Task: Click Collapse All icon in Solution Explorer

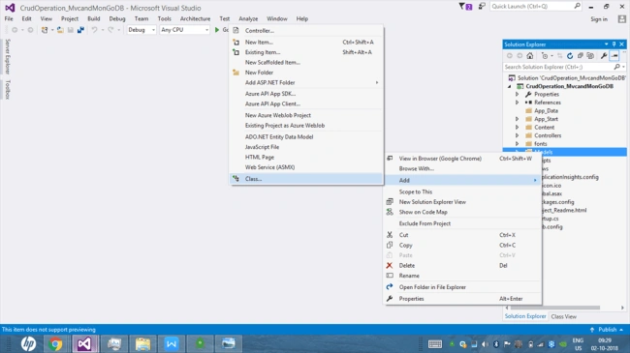Action: pos(580,56)
